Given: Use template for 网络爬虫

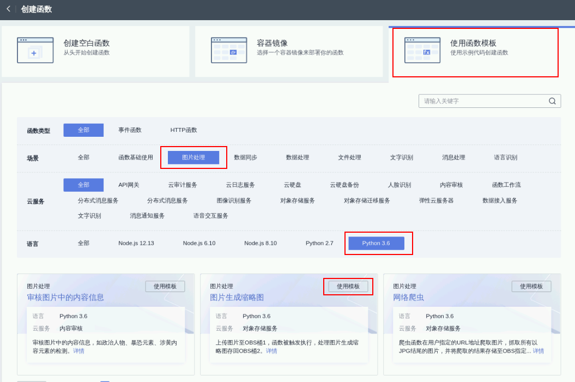Looking at the screenshot, I should point(531,287).
